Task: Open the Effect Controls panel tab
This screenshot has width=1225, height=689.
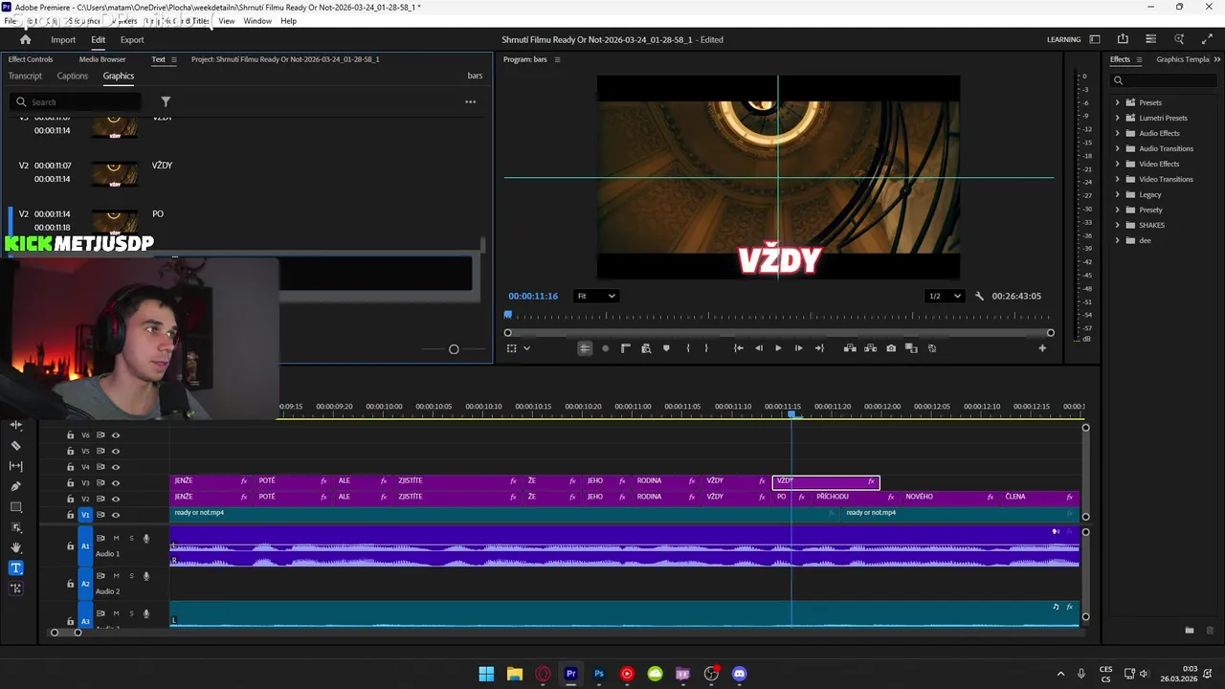Action: (x=31, y=59)
